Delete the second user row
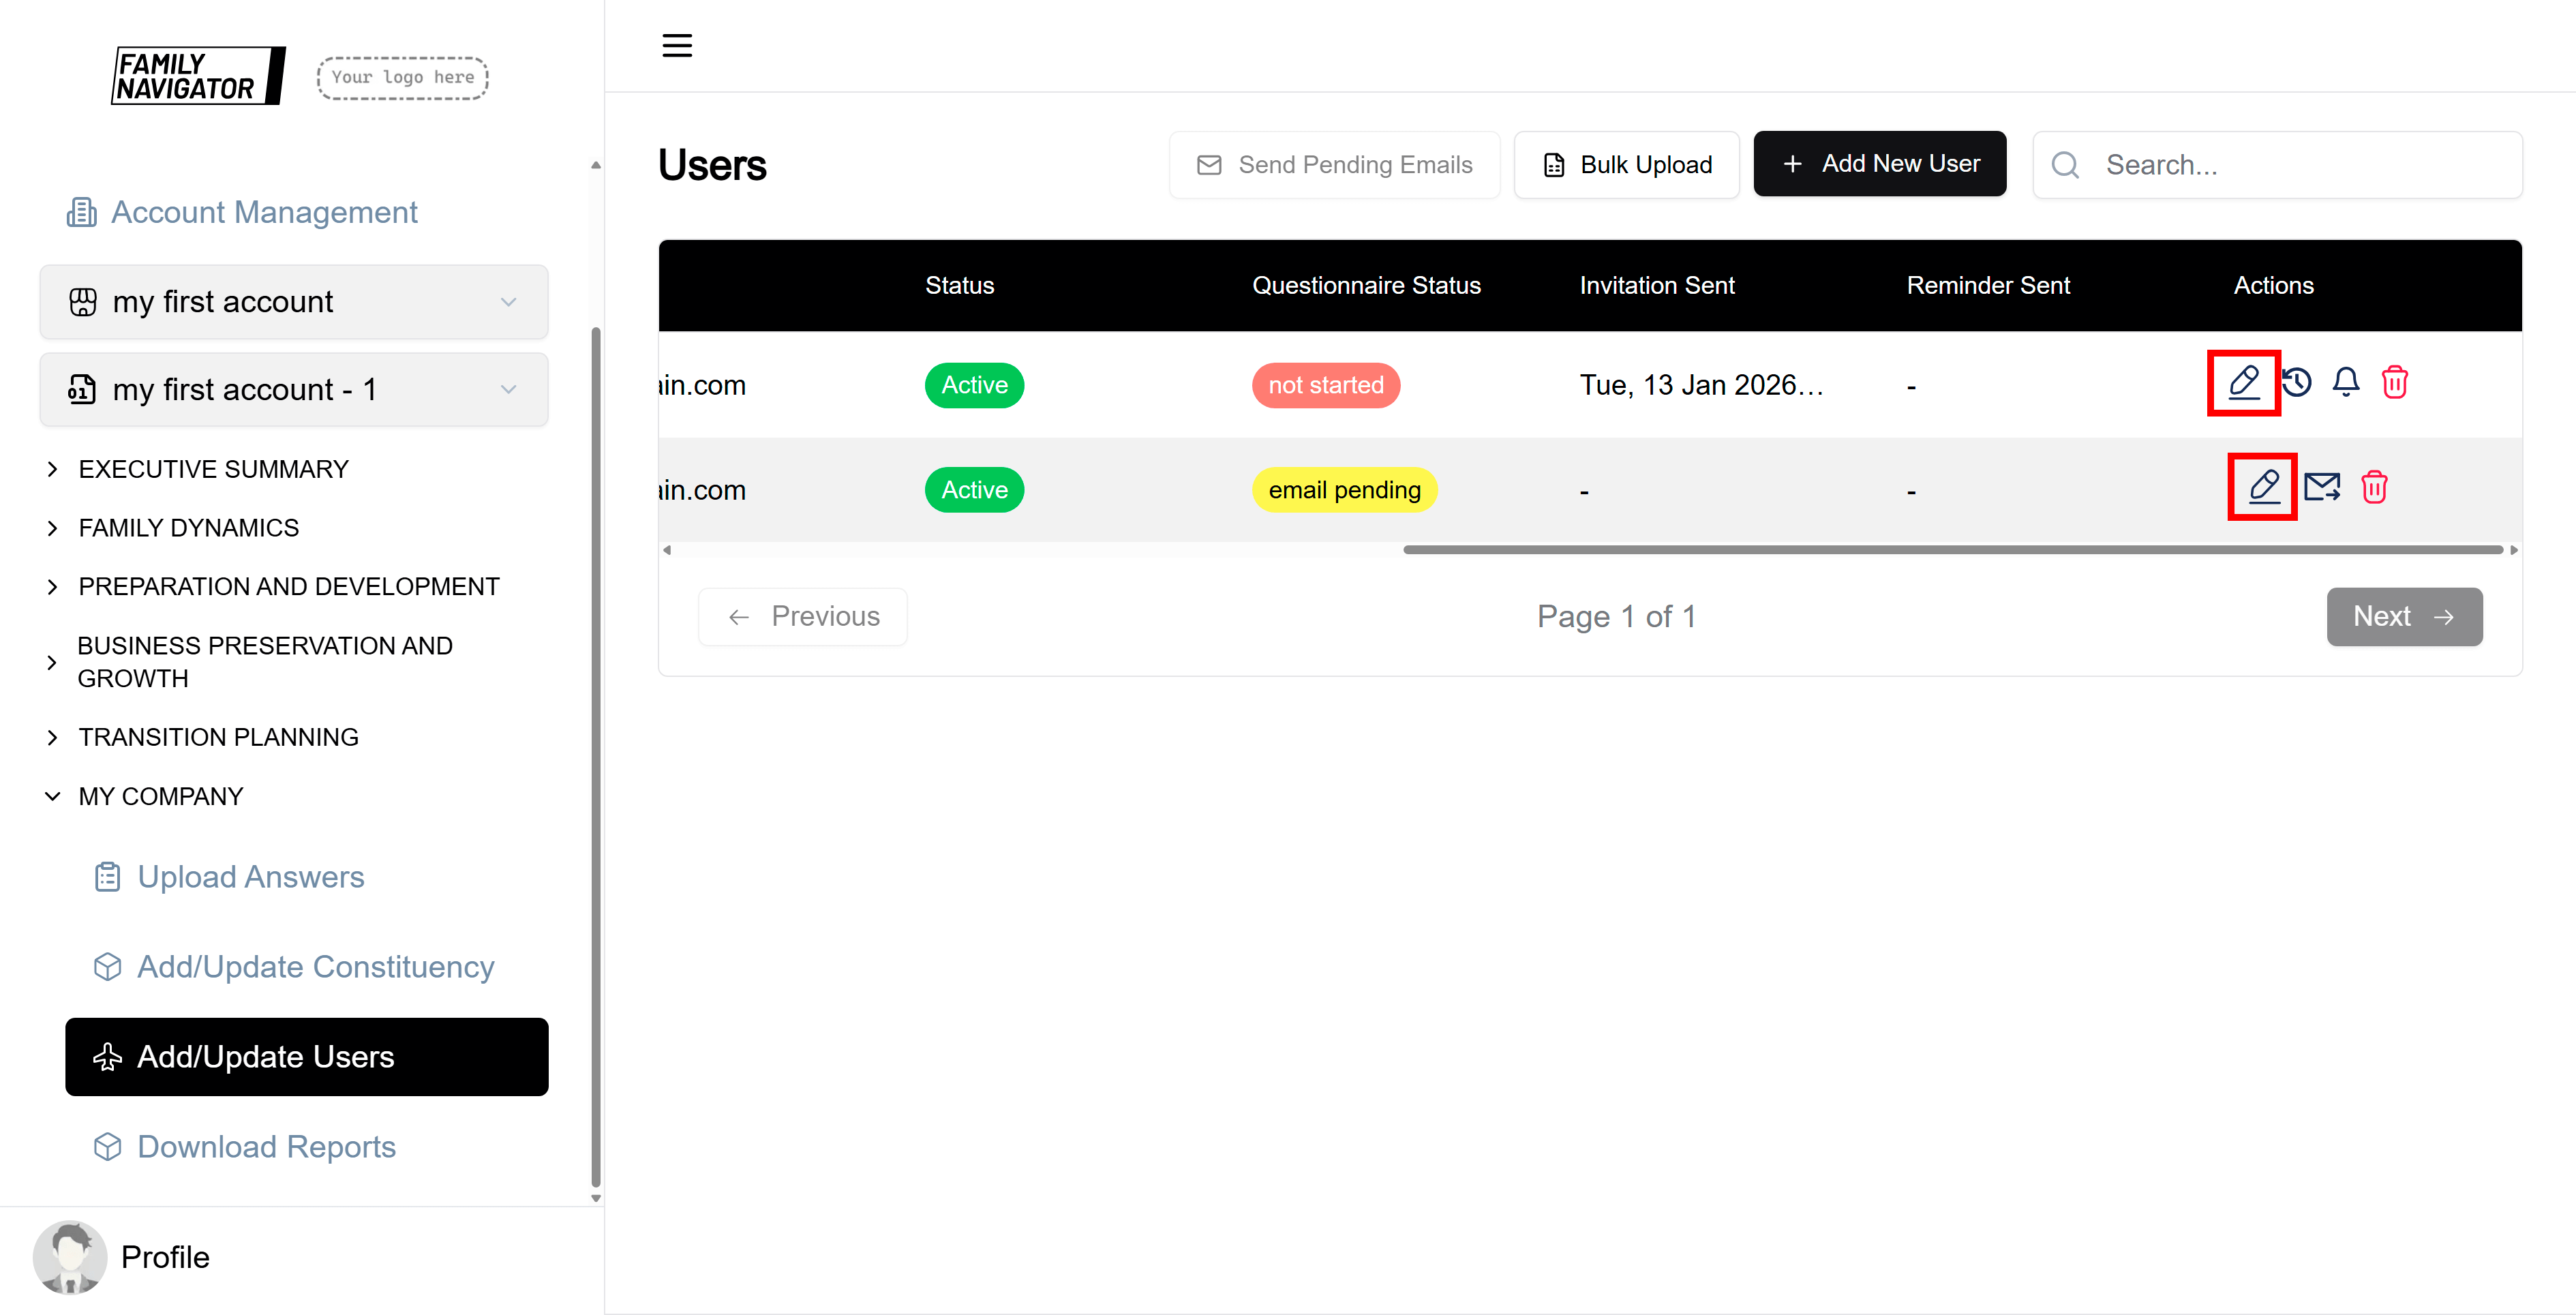The height and width of the screenshot is (1315, 2576). (x=2374, y=488)
